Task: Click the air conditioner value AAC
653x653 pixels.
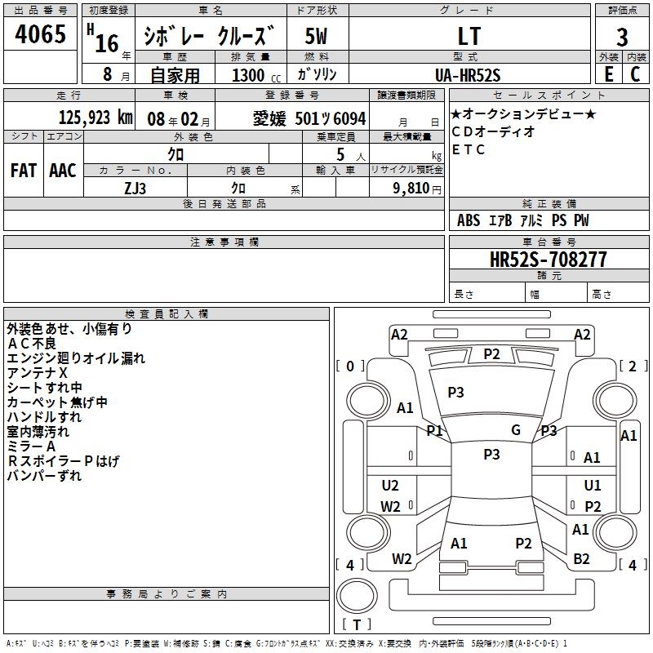Action: tap(63, 171)
